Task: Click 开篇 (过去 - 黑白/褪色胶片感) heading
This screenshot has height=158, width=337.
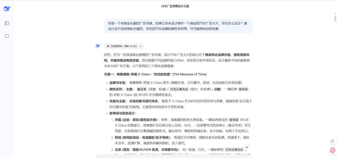Action: 137,120
